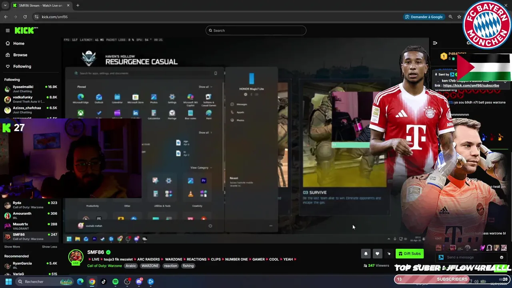Select SMF86 in sidebar following list

31,237
